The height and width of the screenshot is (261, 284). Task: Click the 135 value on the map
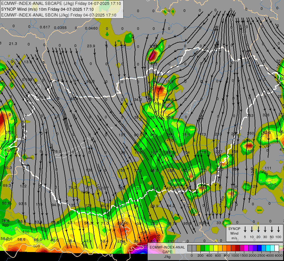pyautogui.click(x=72, y=205)
